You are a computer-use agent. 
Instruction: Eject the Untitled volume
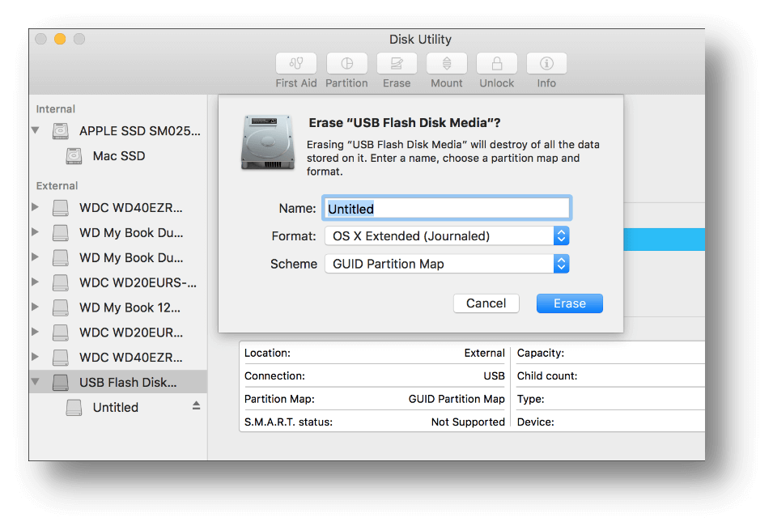click(x=196, y=406)
